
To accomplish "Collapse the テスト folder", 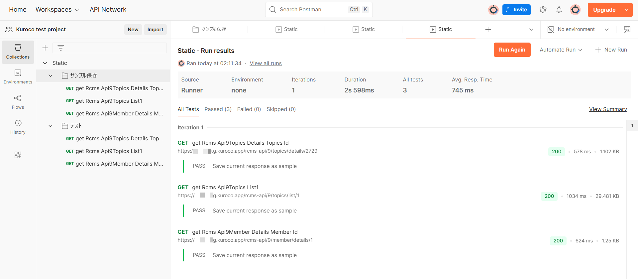I will pyautogui.click(x=51, y=126).
